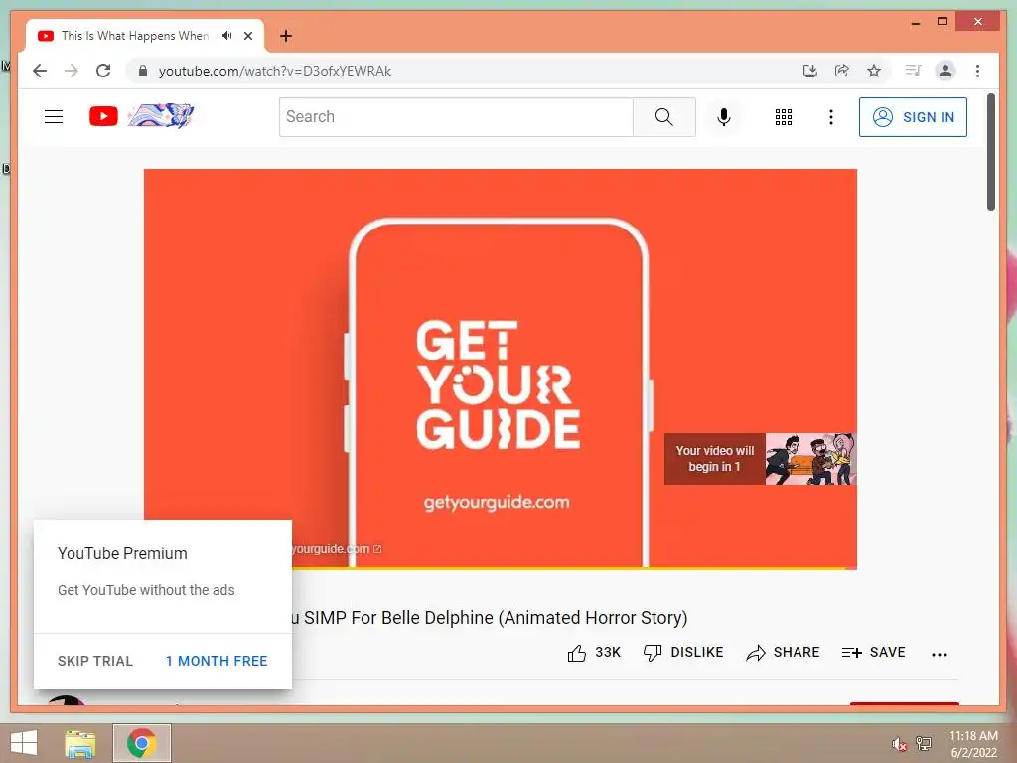This screenshot has width=1017, height=763.
Task: Go to the YouTube home logo
Action: [x=103, y=117]
